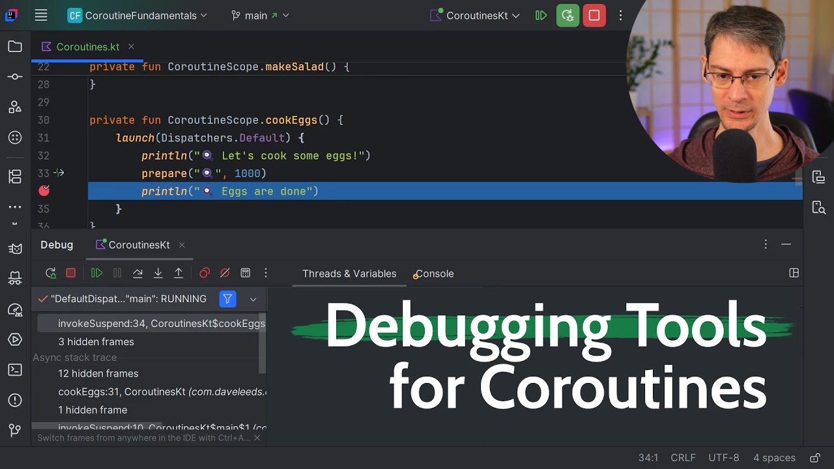
Task: Click the hat-and-glasses sidebar icon
Action: click(14, 279)
